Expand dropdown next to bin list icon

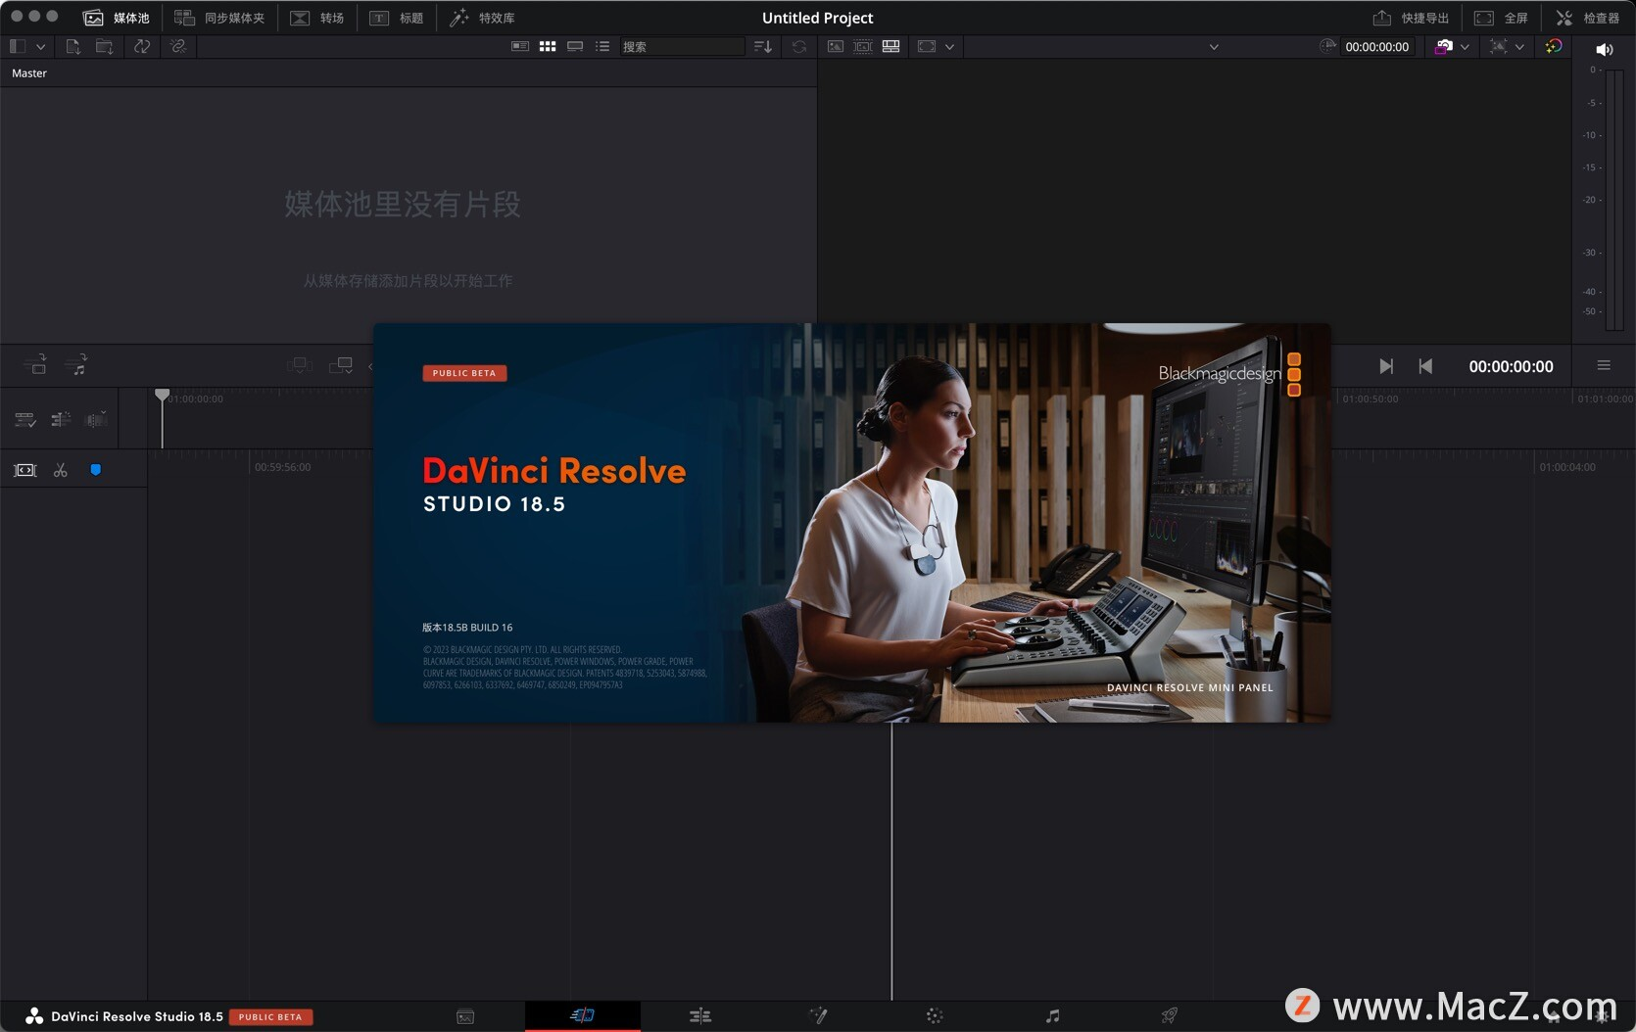point(40,46)
